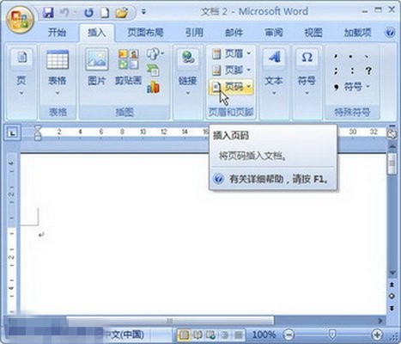Open the Word help question mark
The height and width of the screenshot is (344, 401).
click(390, 33)
